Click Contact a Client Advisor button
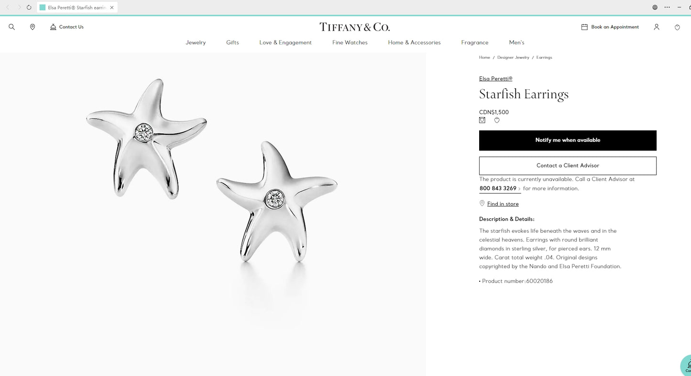 [568, 166]
